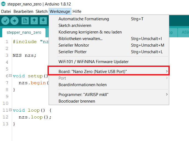189x141 pixels.
Task: Click the 'NZS nzs;' code line
Action: pos(24,55)
